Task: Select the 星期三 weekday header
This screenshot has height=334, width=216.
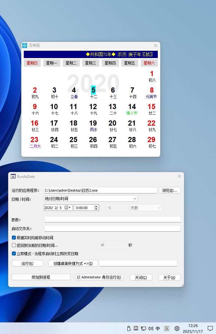Action: [90, 63]
